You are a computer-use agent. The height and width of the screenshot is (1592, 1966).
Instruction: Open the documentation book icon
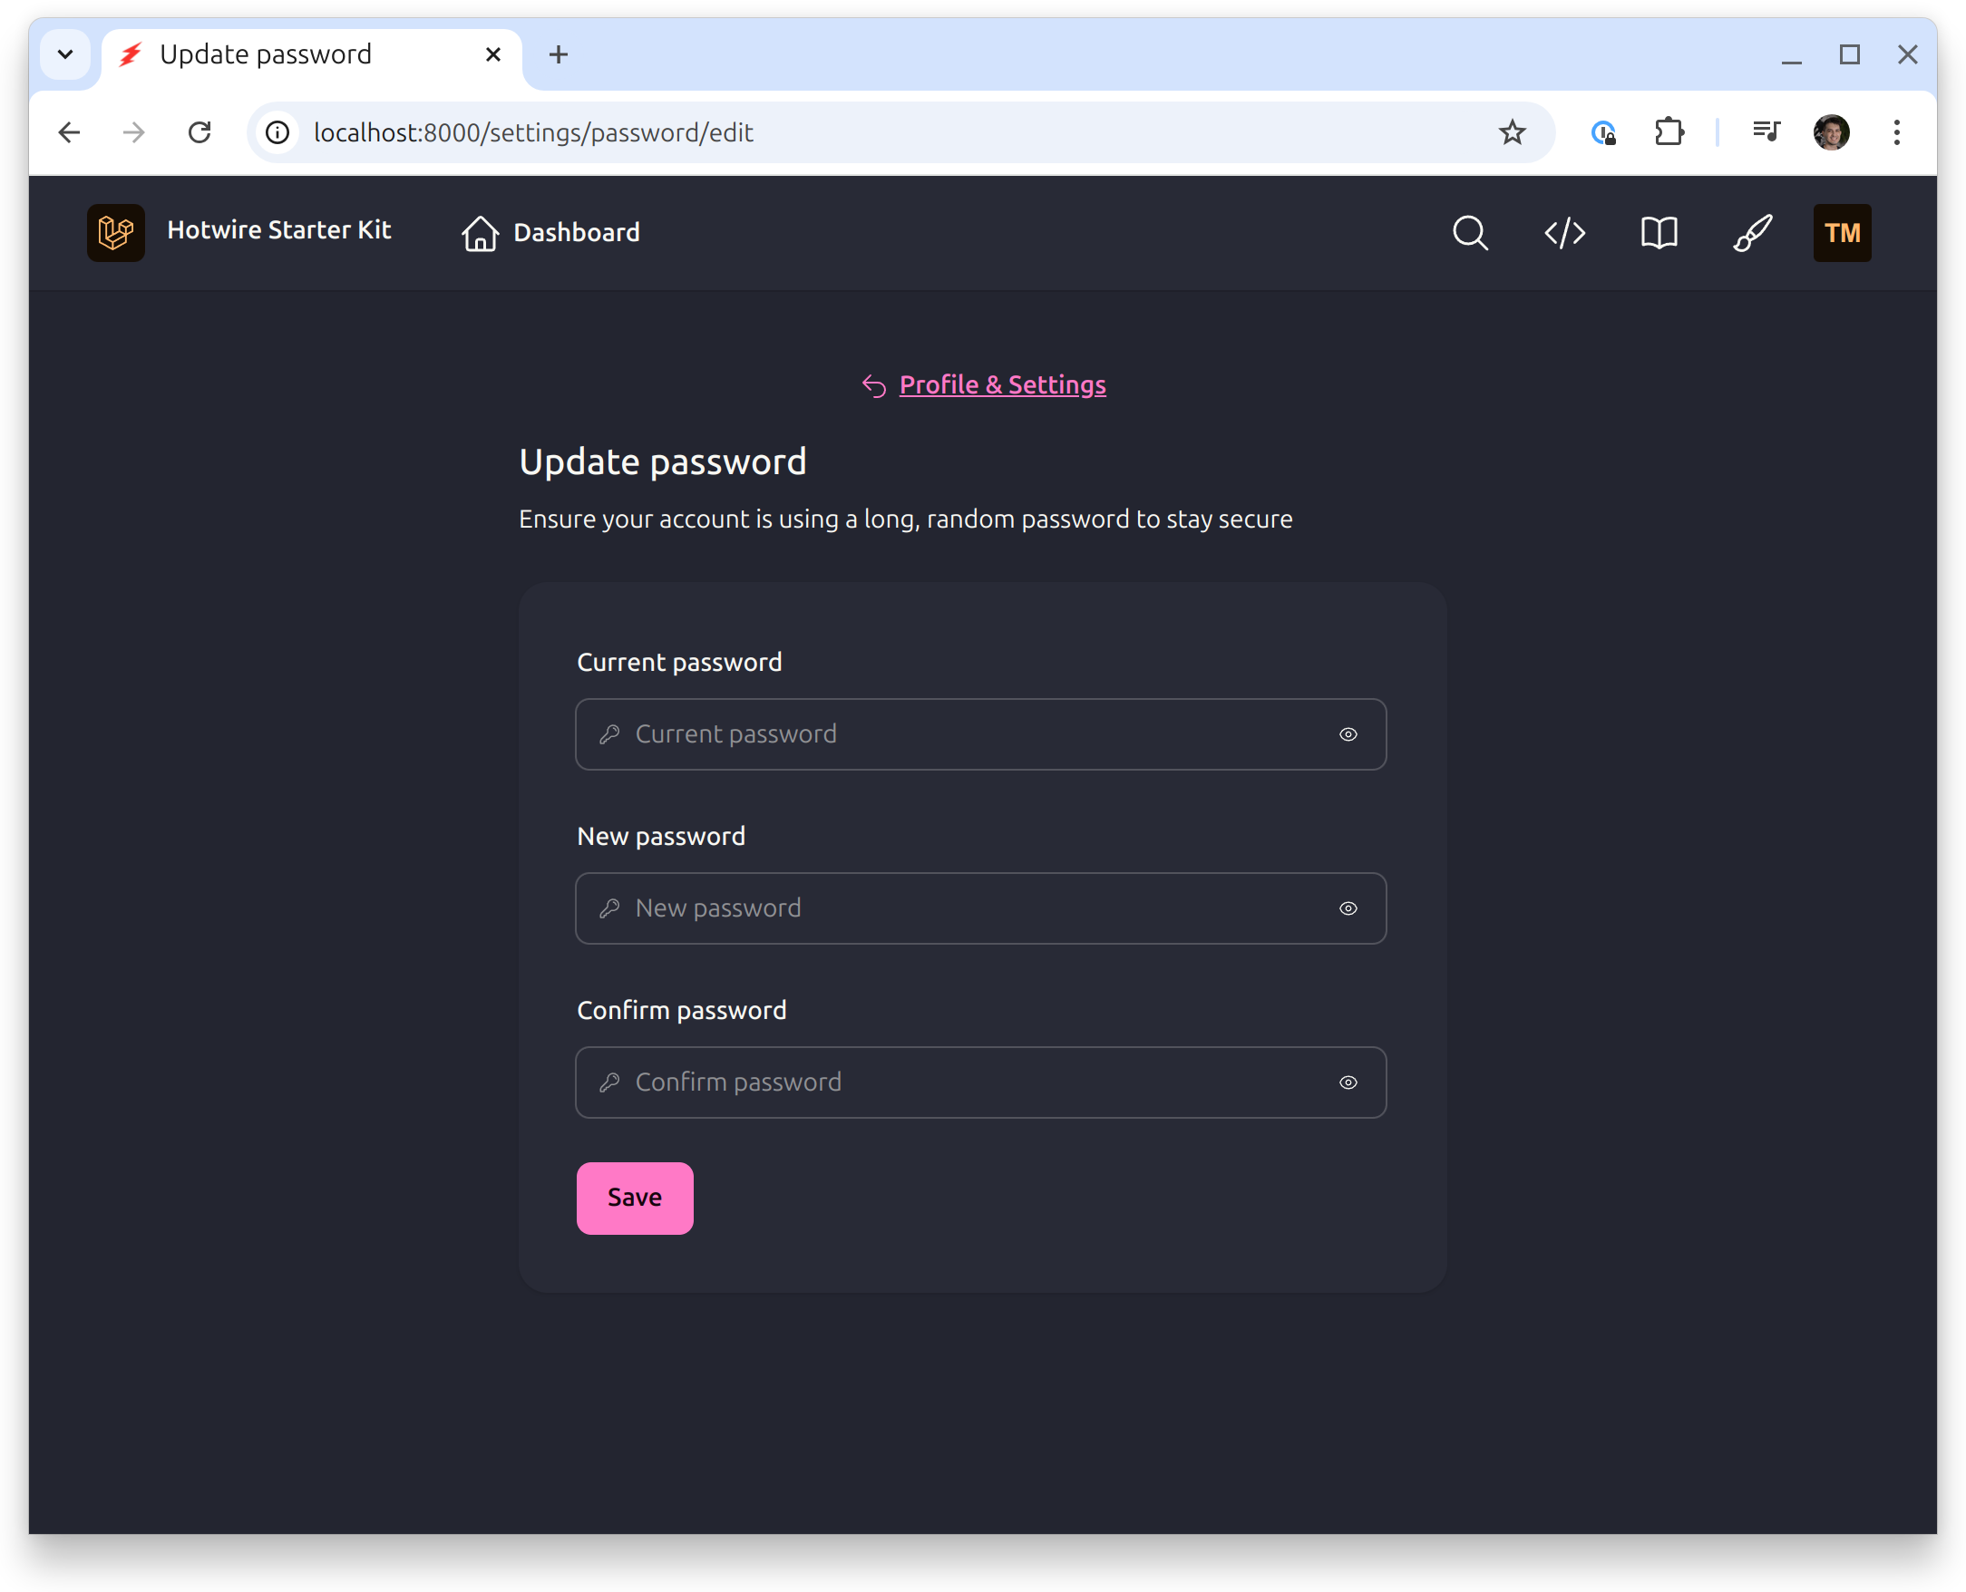click(x=1658, y=233)
